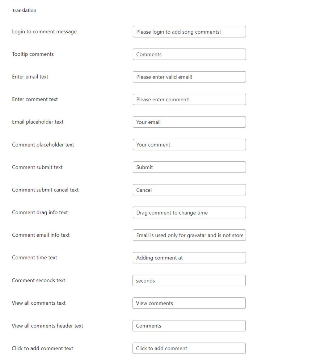The height and width of the screenshot is (360, 312).
Task: Focus the Enter comment text input
Action: coord(189,99)
